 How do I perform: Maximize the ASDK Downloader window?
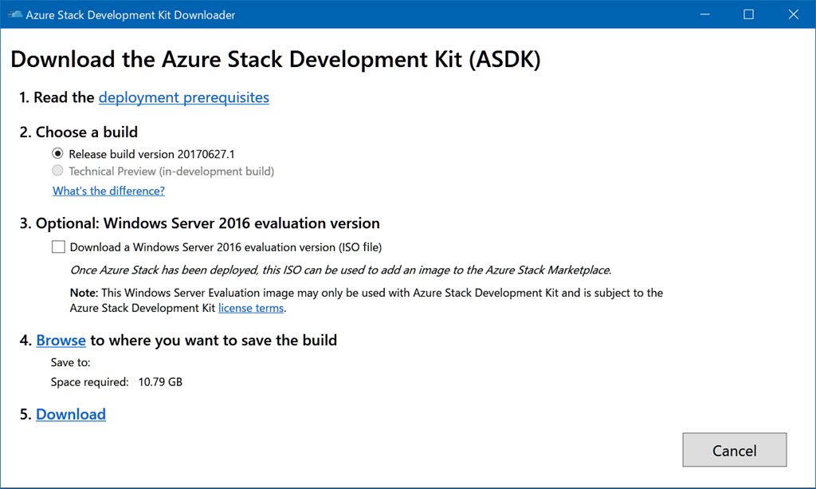(x=748, y=15)
